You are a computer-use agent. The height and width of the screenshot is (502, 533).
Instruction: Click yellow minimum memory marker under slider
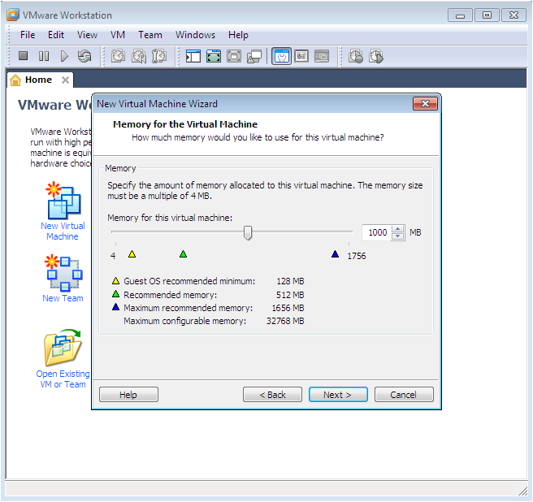tap(132, 254)
